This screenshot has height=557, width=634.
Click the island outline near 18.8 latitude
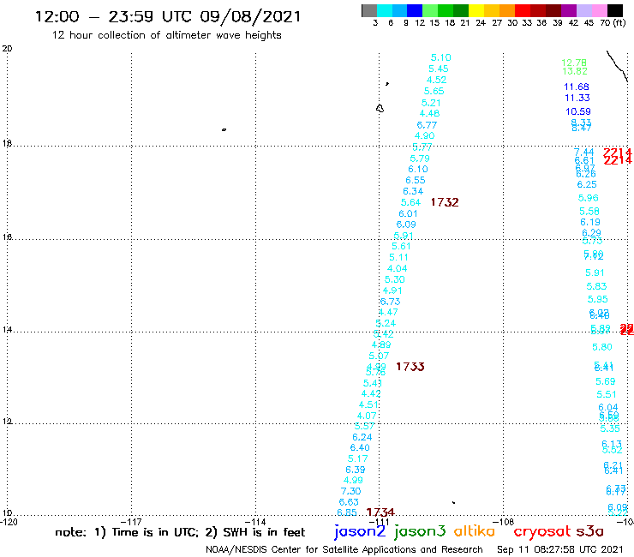click(x=380, y=109)
